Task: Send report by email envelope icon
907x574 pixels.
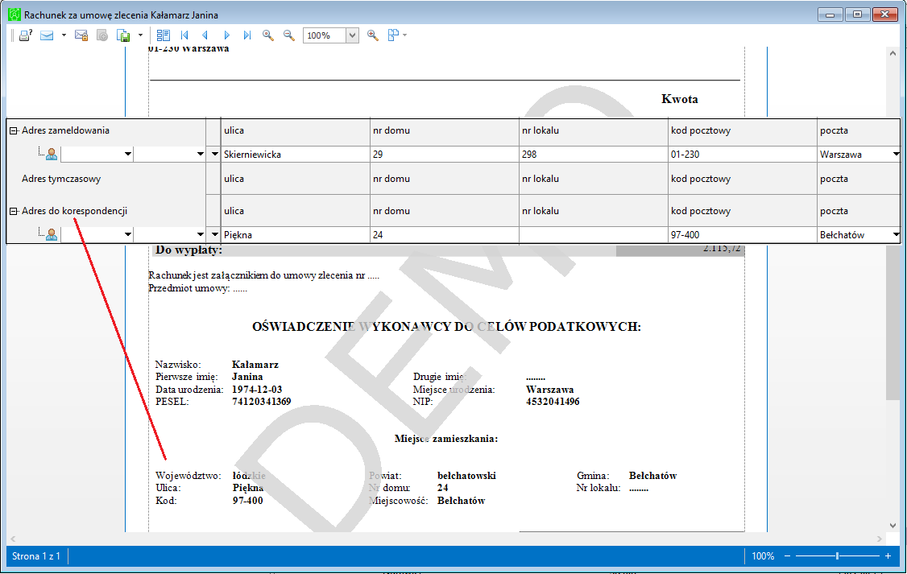Action: [x=47, y=36]
